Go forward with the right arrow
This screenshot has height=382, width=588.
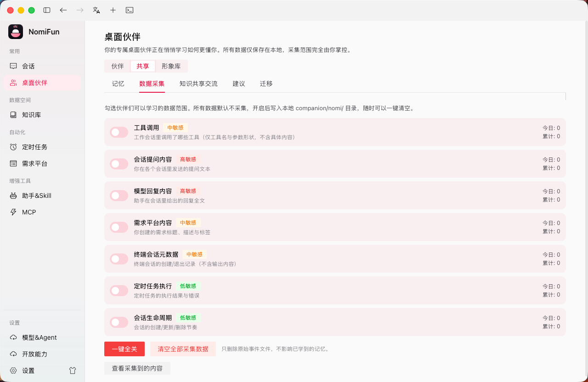tap(80, 10)
